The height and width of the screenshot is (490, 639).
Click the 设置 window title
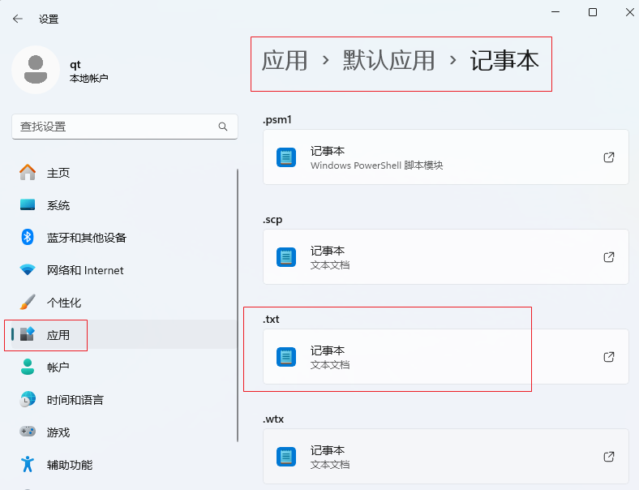coord(49,19)
